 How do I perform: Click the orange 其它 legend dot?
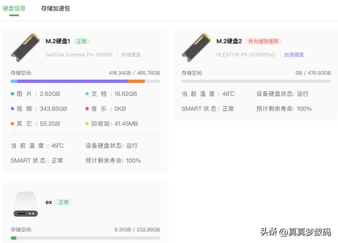coord(12,124)
